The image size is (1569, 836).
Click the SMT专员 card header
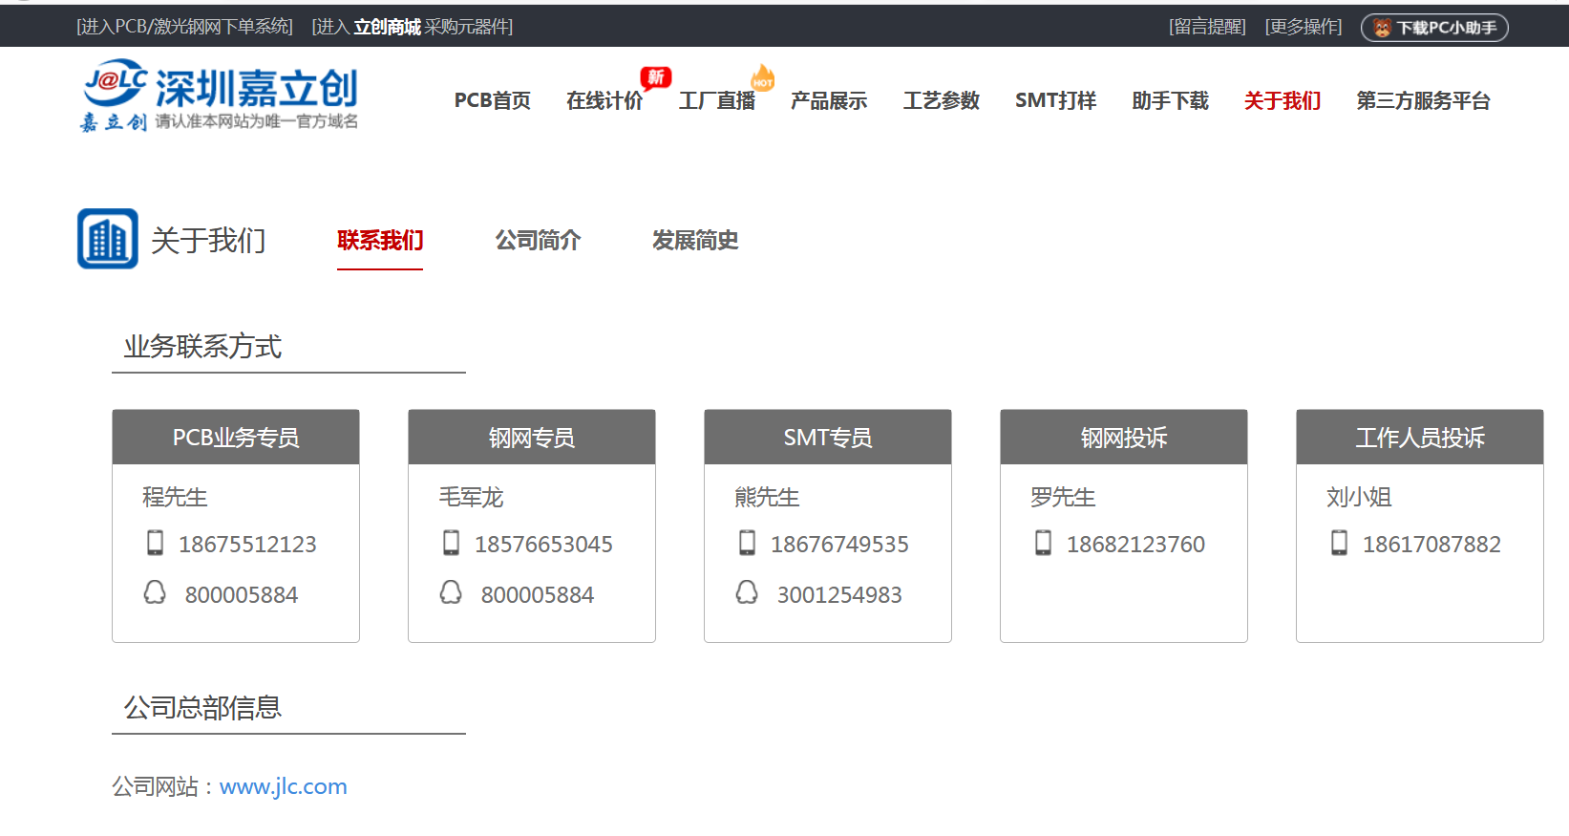pyautogui.click(x=828, y=438)
